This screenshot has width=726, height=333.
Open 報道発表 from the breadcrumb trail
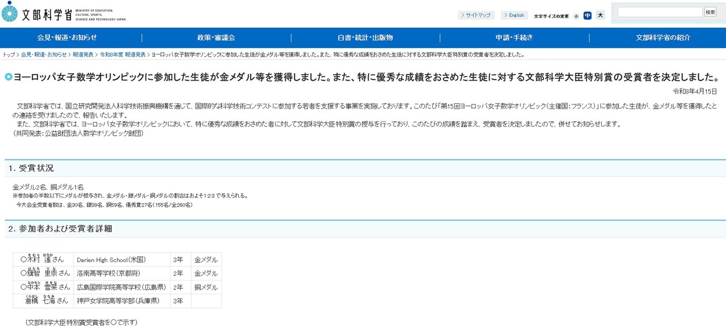(82, 55)
